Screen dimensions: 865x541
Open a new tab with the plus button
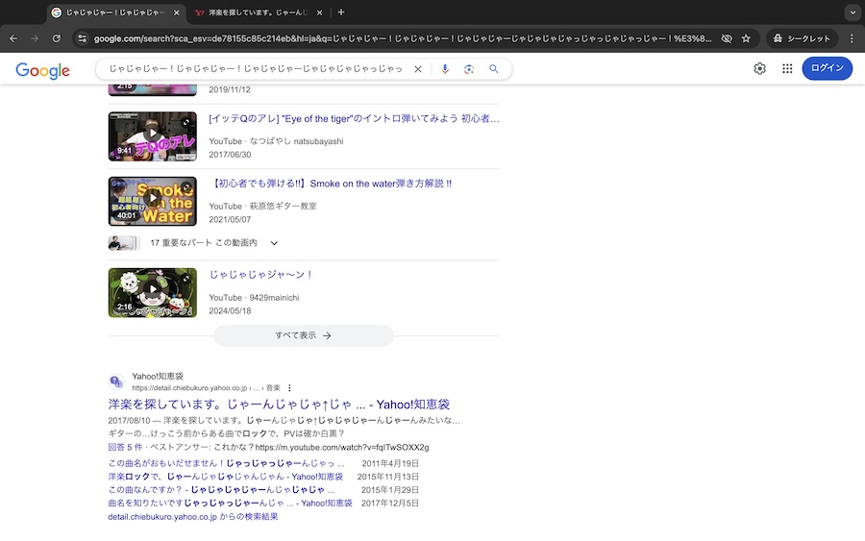[x=341, y=12]
